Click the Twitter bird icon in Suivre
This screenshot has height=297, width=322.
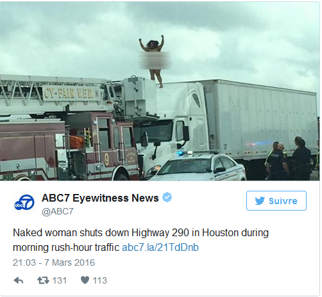tap(260, 201)
